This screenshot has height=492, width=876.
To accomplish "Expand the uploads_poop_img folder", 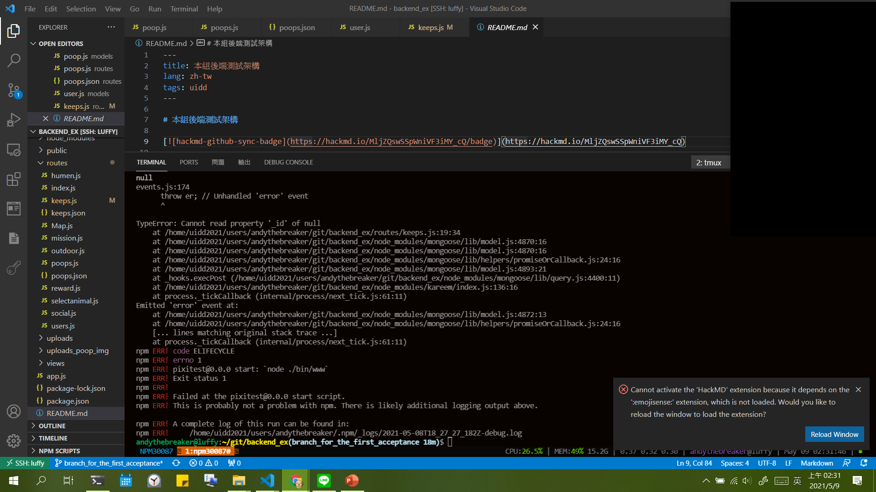I will [x=77, y=350].
